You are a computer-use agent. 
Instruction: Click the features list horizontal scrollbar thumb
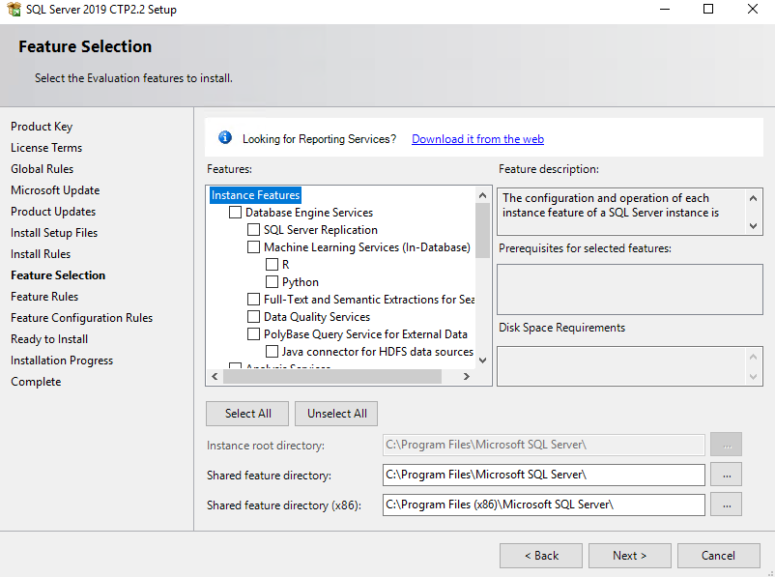click(x=332, y=376)
